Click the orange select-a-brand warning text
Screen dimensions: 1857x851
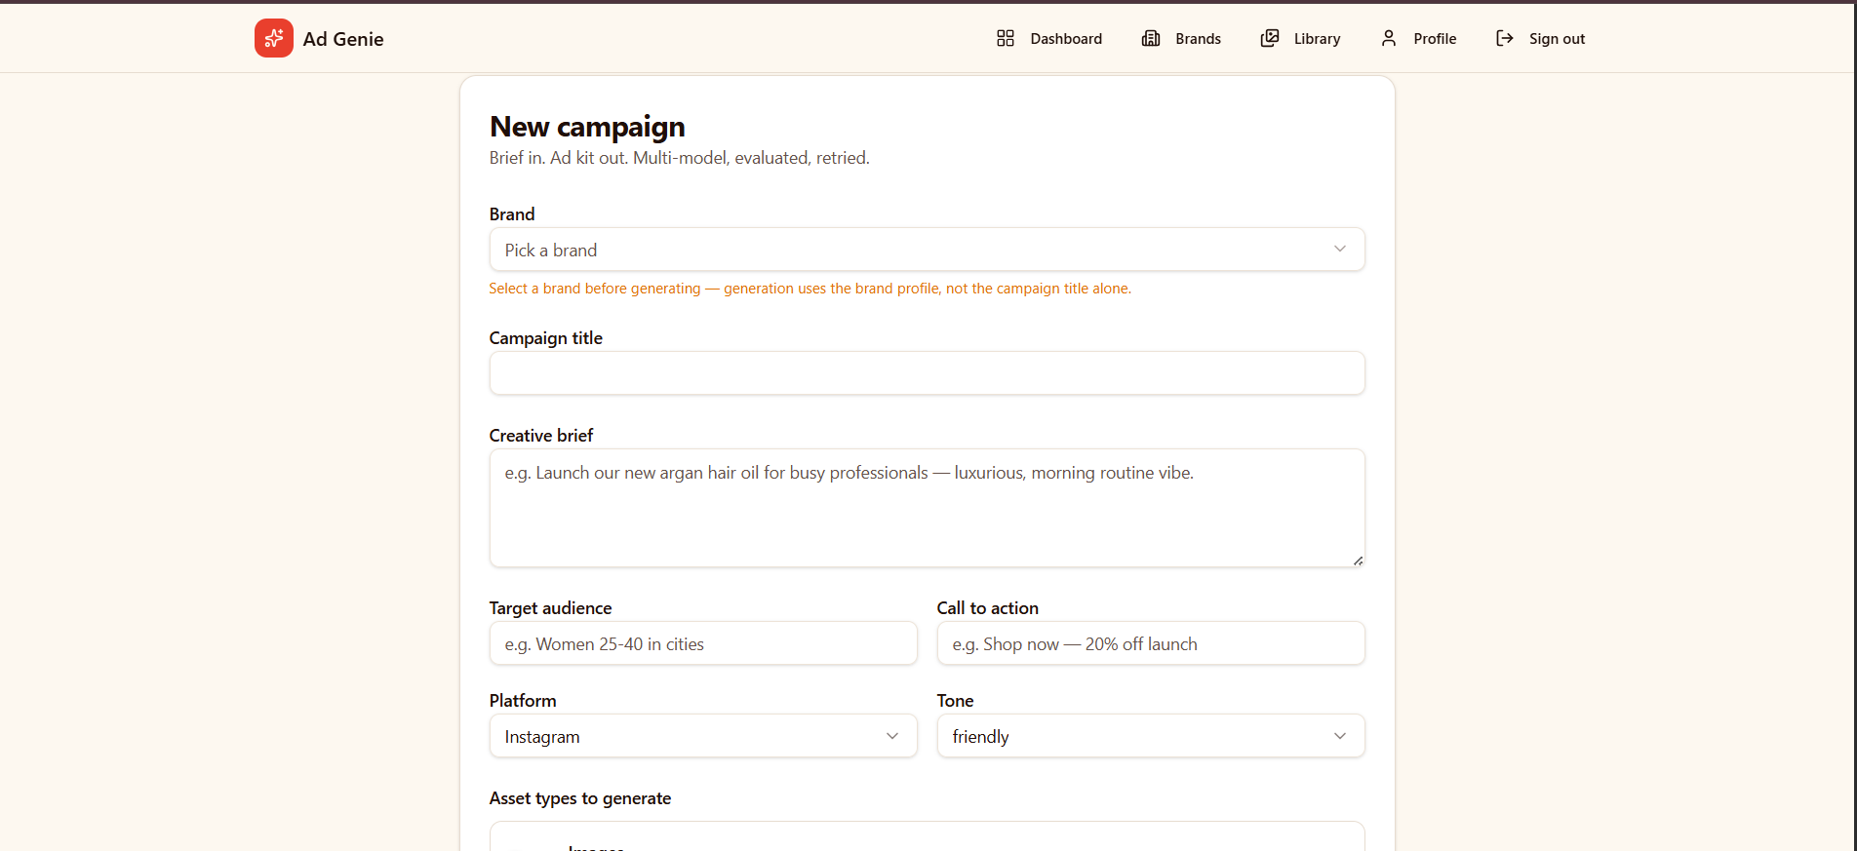click(810, 289)
